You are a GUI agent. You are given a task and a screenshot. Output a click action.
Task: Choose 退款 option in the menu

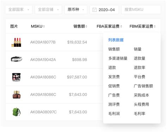click(112, 67)
